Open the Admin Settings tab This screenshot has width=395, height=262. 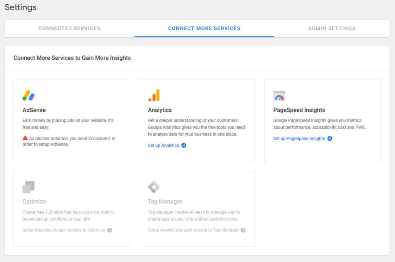[332, 29]
